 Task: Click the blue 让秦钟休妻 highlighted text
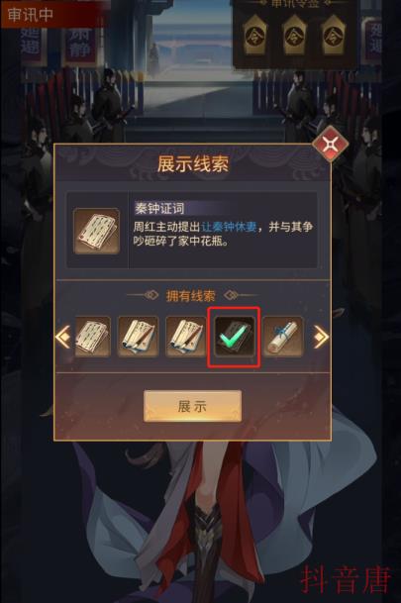coord(229,227)
